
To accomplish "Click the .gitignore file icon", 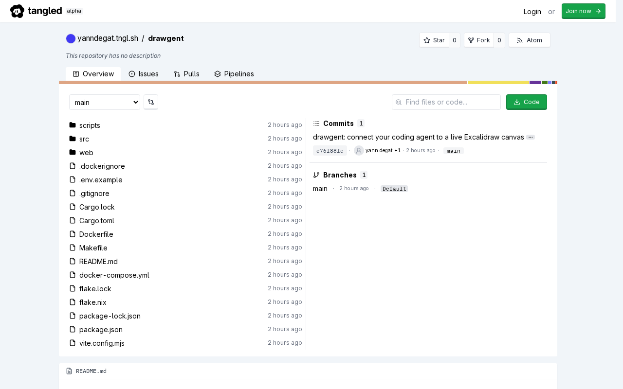I will click(73, 193).
